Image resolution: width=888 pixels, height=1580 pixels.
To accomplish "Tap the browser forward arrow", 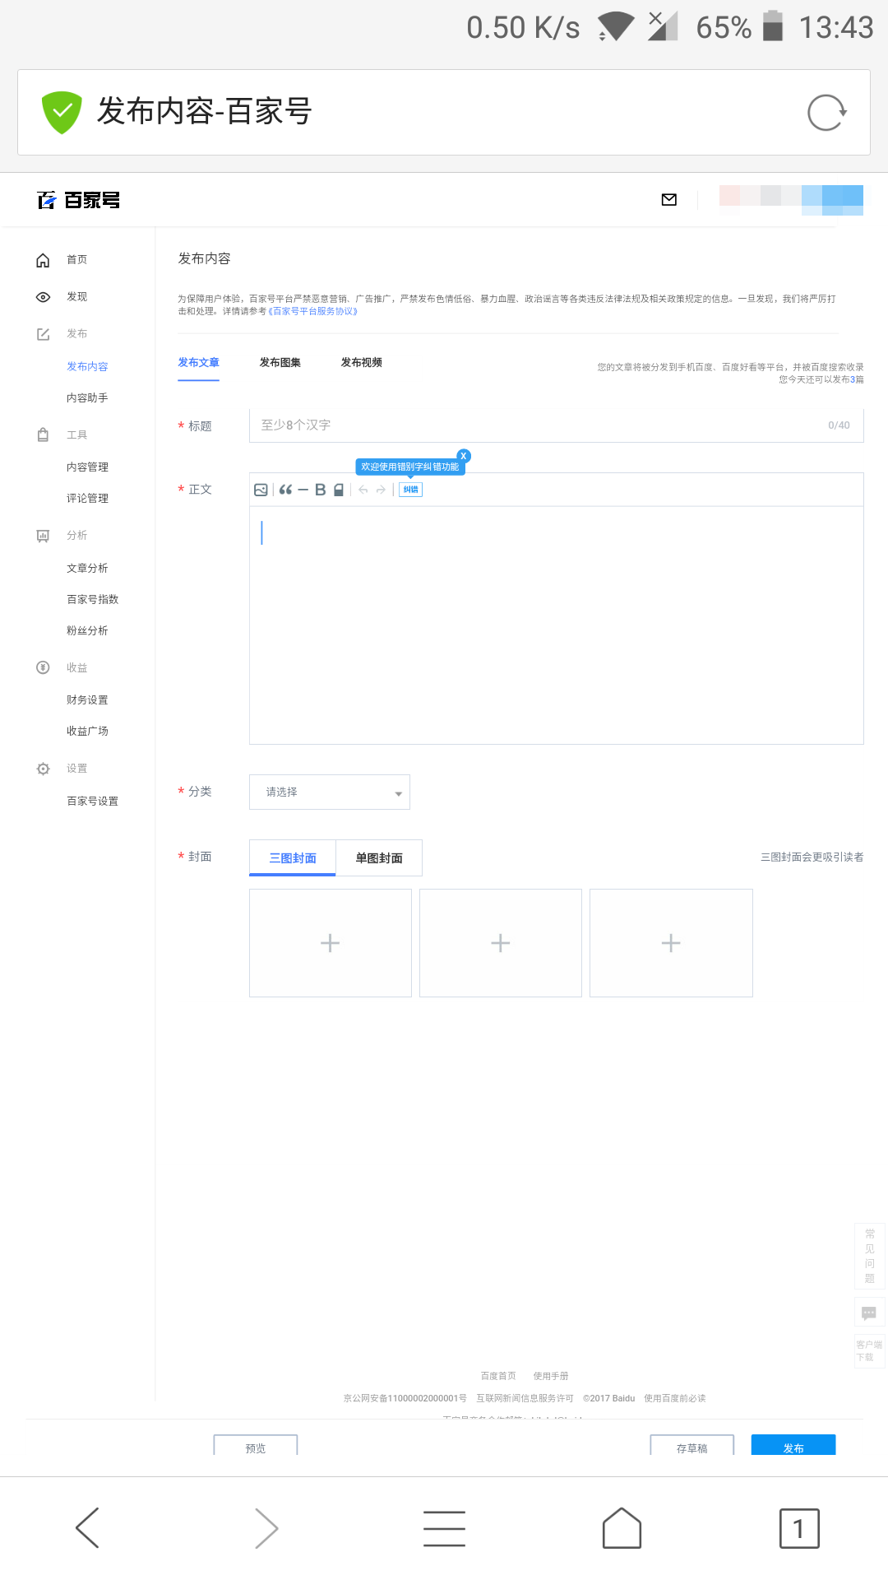I will pyautogui.click(x=266, y=1528).
